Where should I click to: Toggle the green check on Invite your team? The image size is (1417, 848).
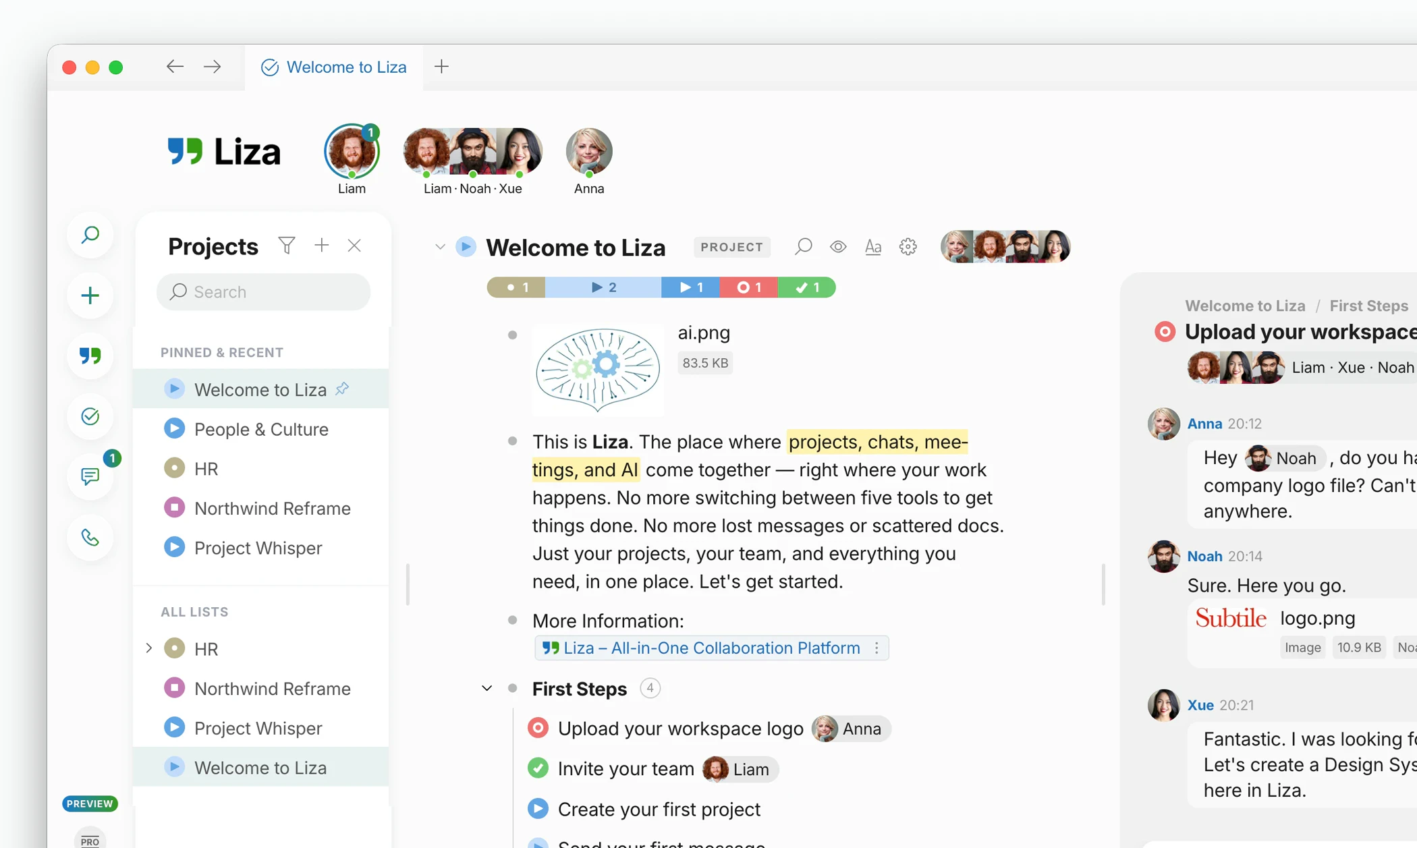538,768
